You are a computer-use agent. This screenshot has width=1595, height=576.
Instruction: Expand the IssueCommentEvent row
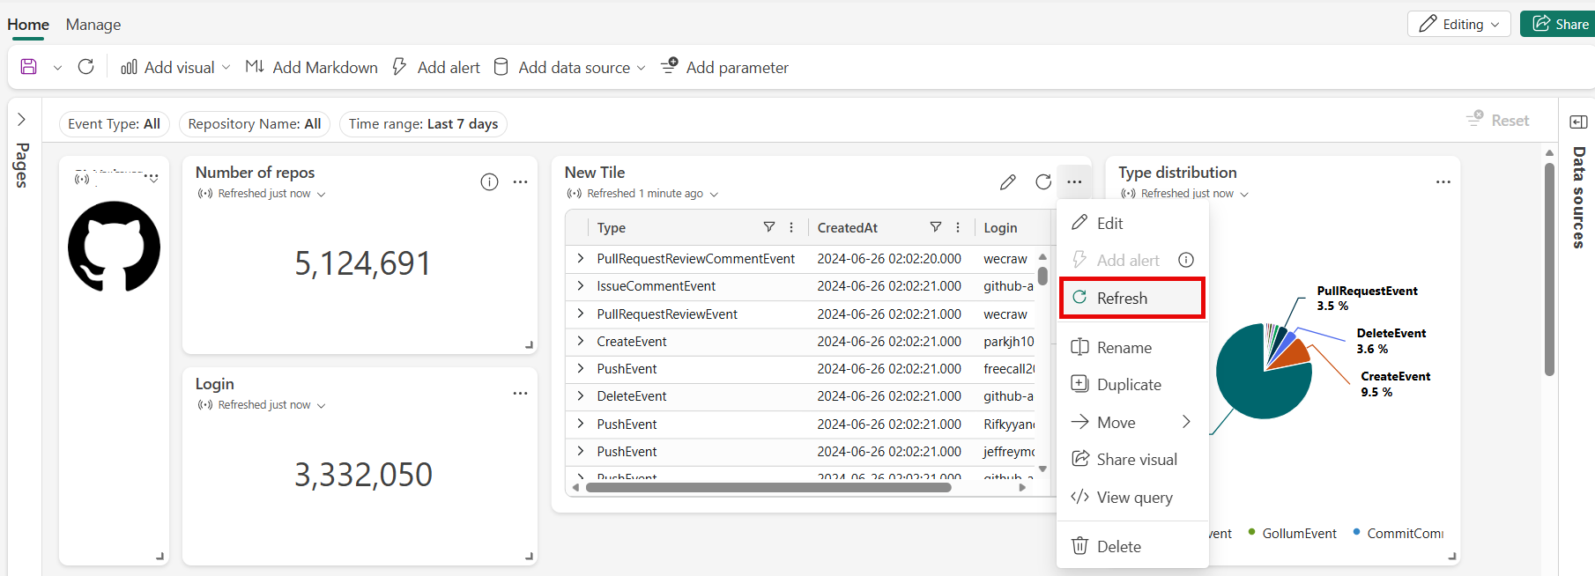[581, 285]
